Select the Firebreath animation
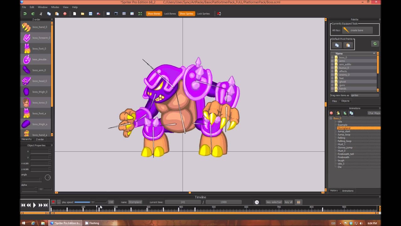The height and width of the screenshot is (226, 401). (x=343, y=157)
